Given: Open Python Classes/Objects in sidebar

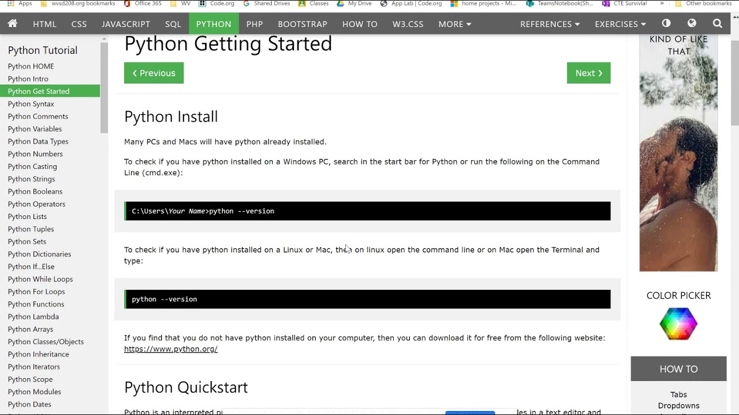Looking at the screenshot, I should click(x=46, y=342).
